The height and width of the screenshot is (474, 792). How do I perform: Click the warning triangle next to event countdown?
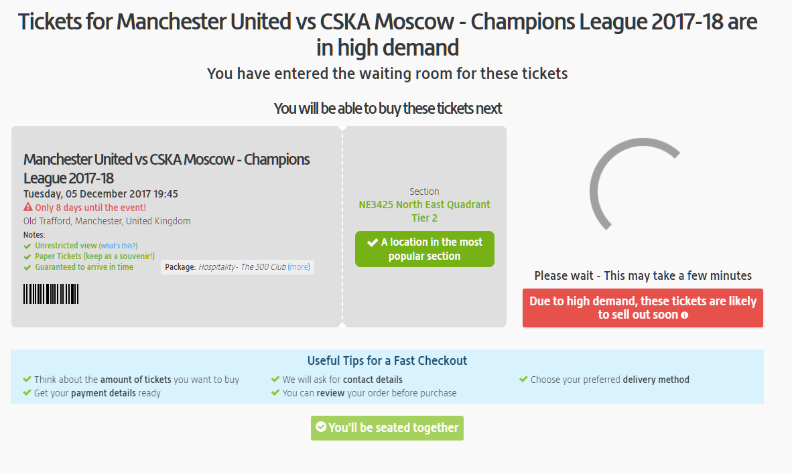[x=27, y=207]
